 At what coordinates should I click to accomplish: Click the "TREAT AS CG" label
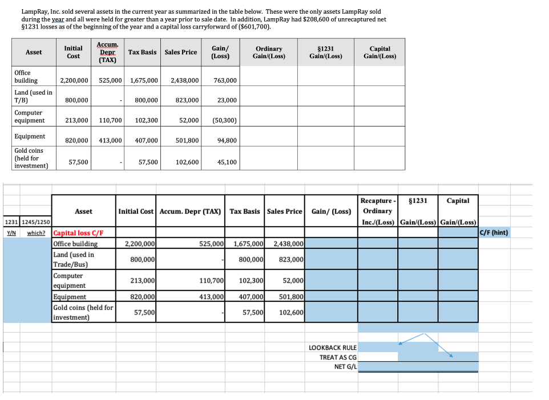[x=338, y=357]
